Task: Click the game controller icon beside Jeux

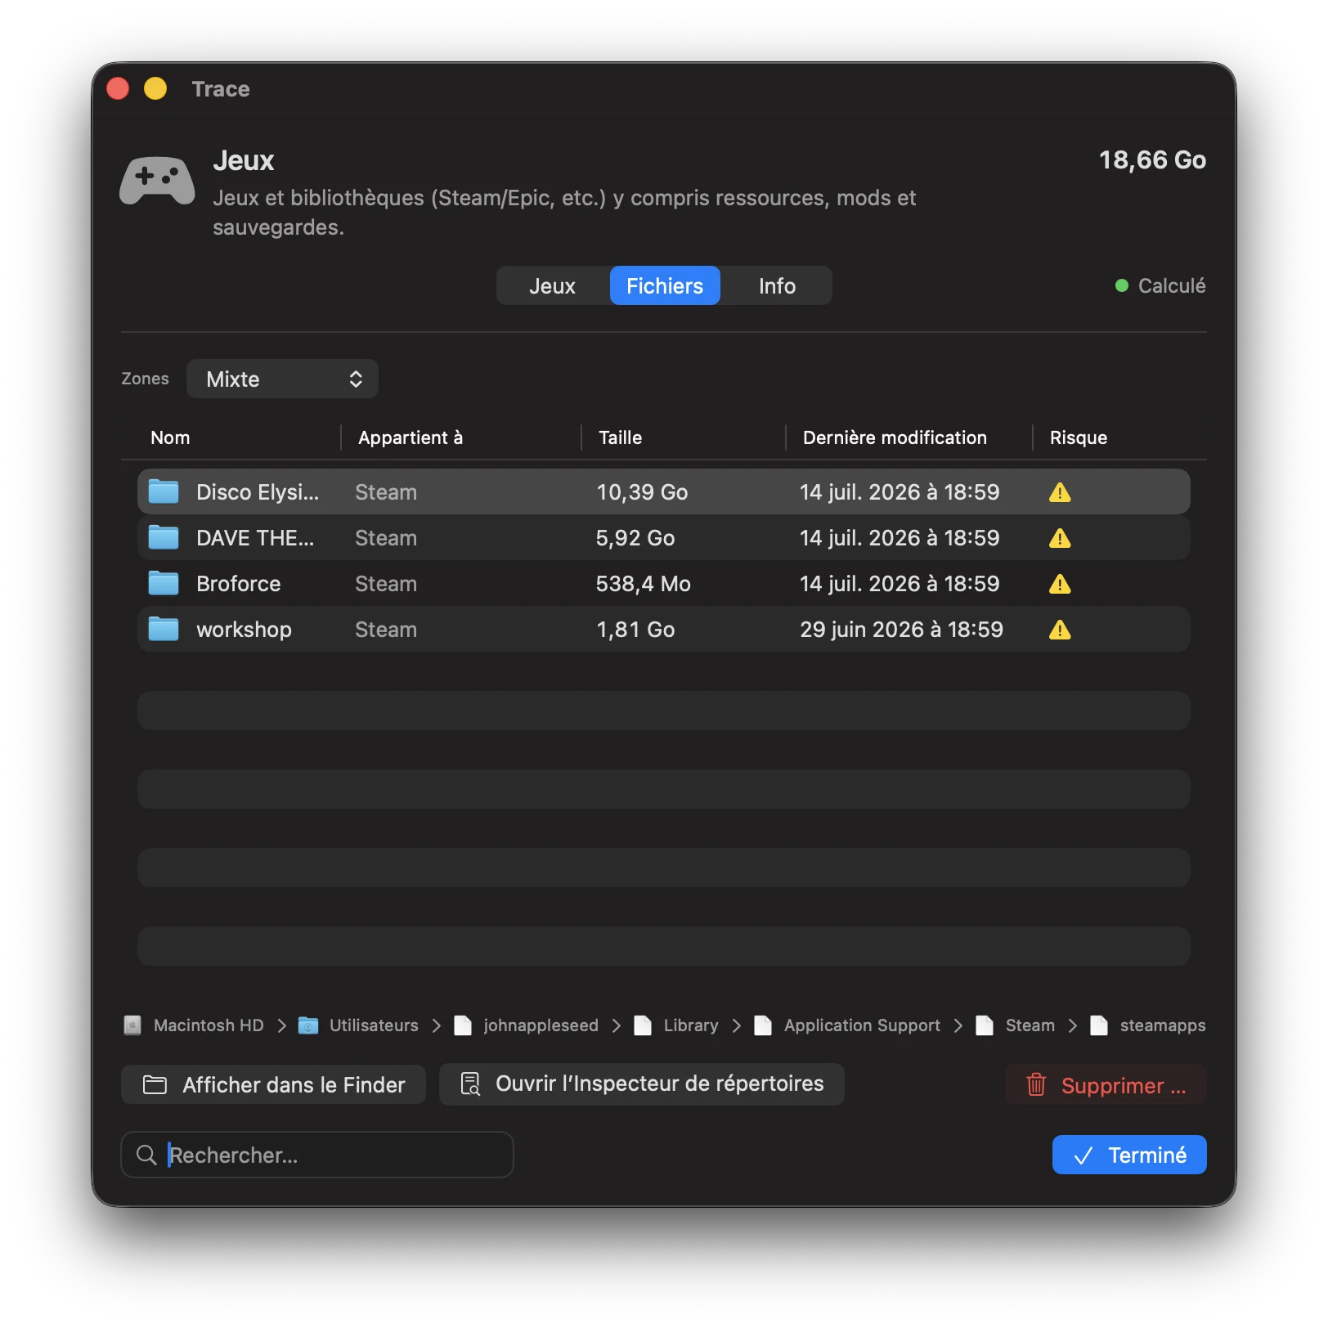Action: 157,180
